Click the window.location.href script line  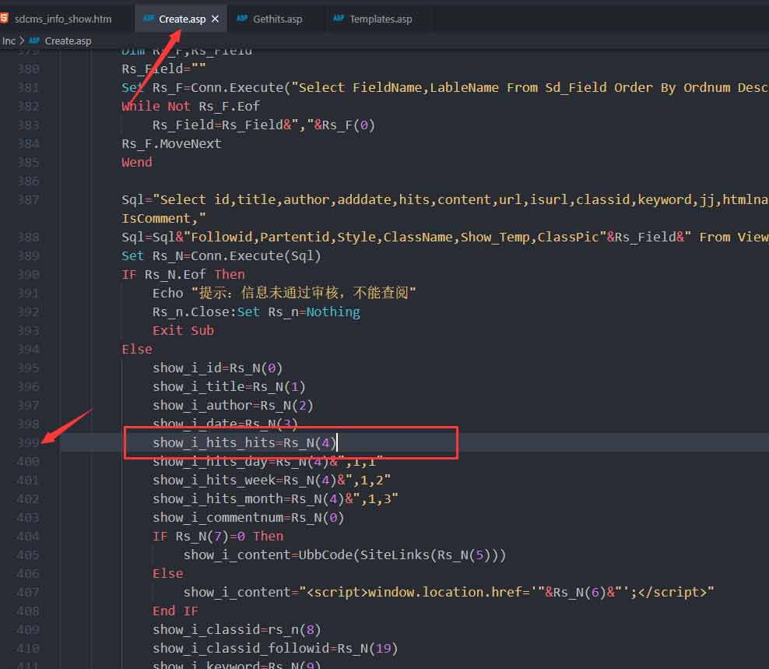[x=449, y=593]
